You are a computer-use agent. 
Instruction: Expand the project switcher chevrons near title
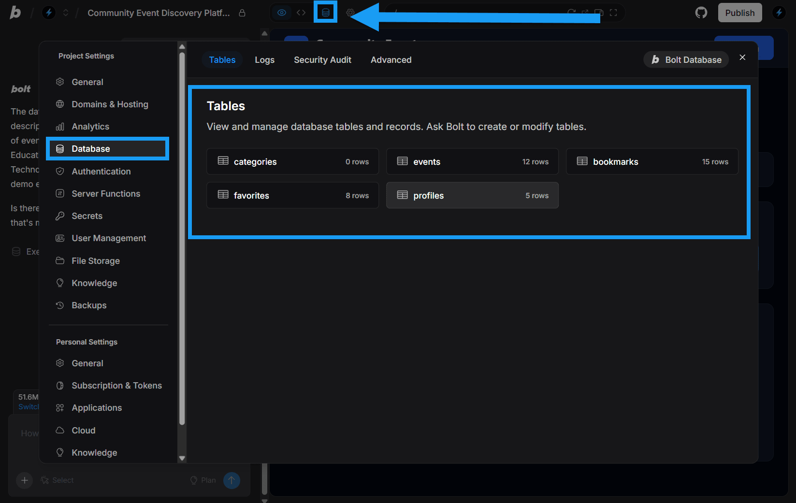coord(65,13)
